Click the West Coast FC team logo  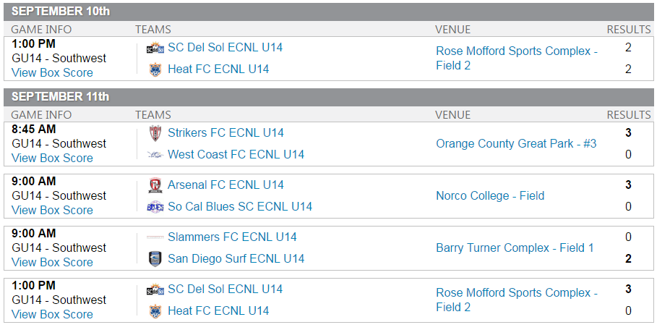[x=155, y=155]
